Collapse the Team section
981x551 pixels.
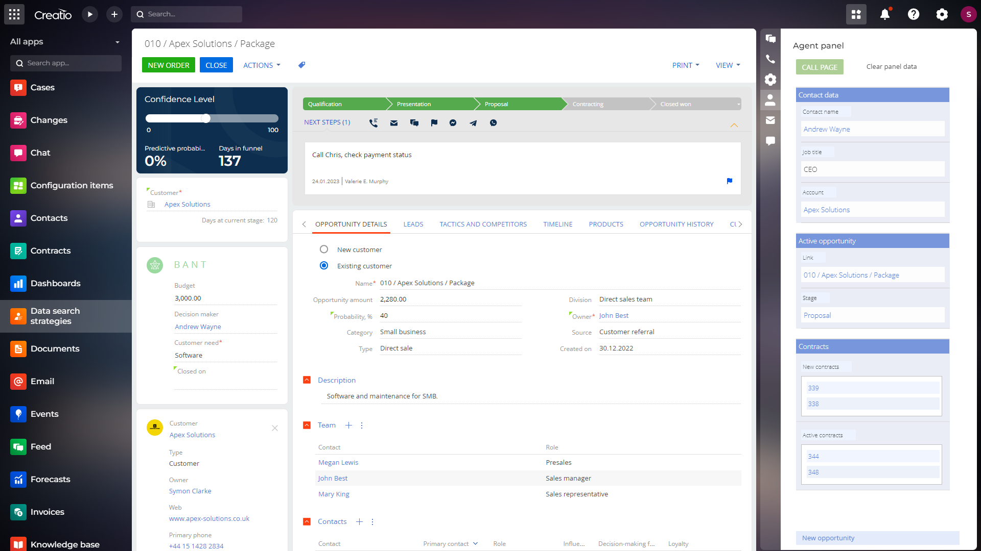307,425
